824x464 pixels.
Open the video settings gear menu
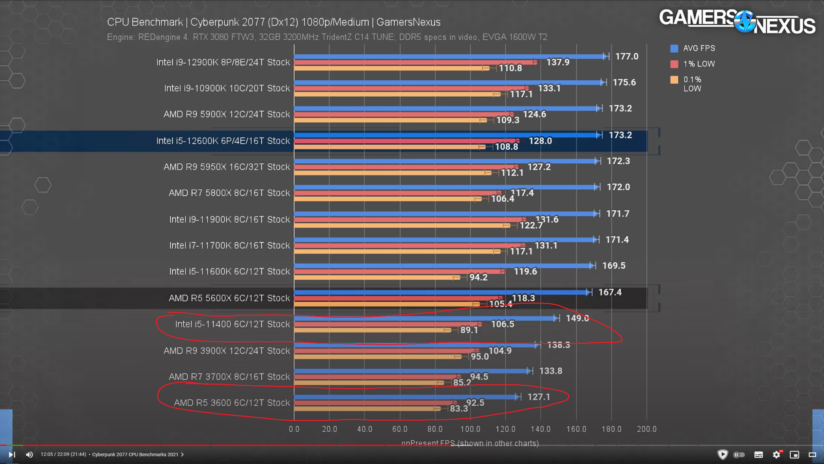(776, 455)
